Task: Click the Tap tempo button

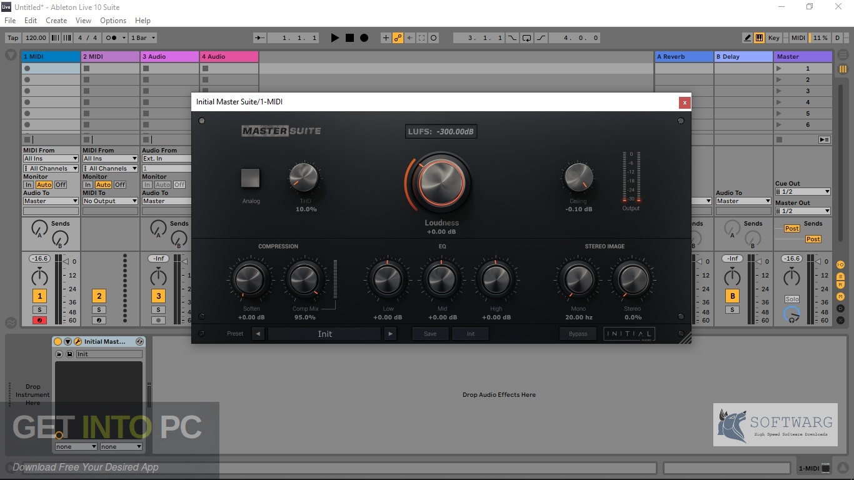Action: coord(13,37)
